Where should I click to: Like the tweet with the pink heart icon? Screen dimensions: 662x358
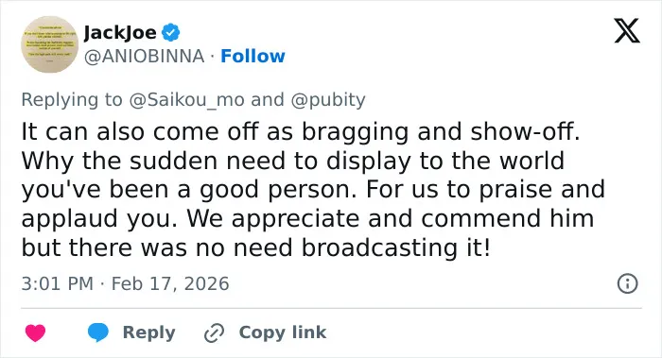pos(36,332)
